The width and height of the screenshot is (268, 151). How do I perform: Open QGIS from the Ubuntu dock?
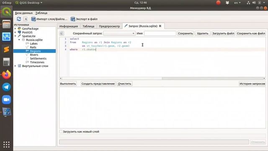[x=7, y=12]
